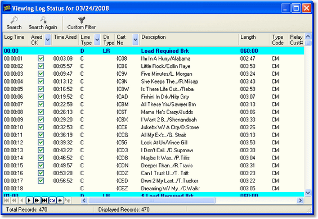Click horizontal scrollbar right arrow
The image size is (318, 219).
pyautogui.click(x=300, y=200)
